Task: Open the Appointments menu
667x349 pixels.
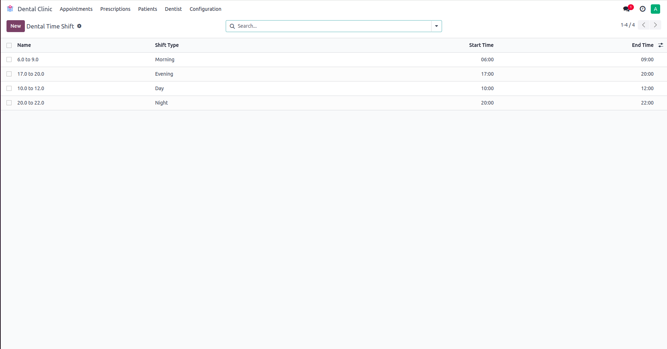Action: coord(76,9)
